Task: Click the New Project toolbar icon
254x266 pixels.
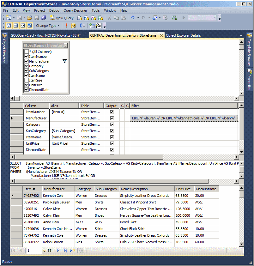Action: click(9, 18)
